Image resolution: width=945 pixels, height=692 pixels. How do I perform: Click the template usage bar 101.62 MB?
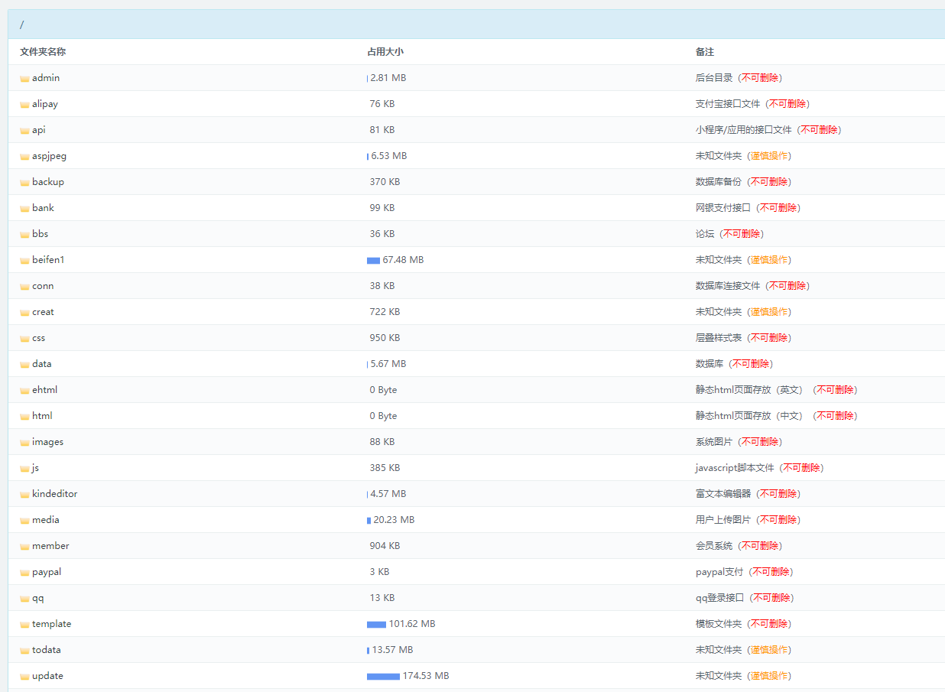click(376, 625)
